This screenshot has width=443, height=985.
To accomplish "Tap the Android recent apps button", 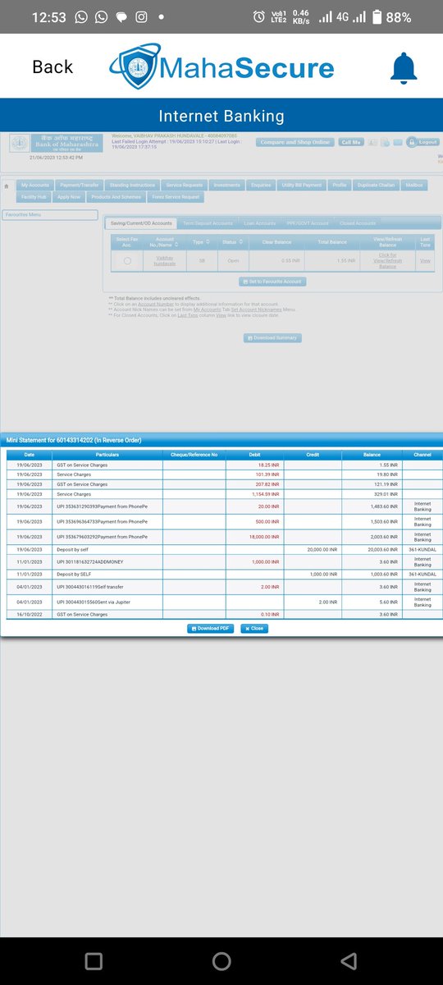I will point(94,961).
